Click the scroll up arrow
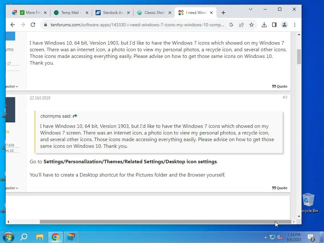The width and height of the screenshot is (324, 243). 299,34
